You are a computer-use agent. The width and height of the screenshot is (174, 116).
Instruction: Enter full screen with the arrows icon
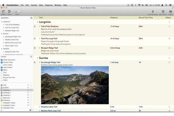click(x=172, y=8)
